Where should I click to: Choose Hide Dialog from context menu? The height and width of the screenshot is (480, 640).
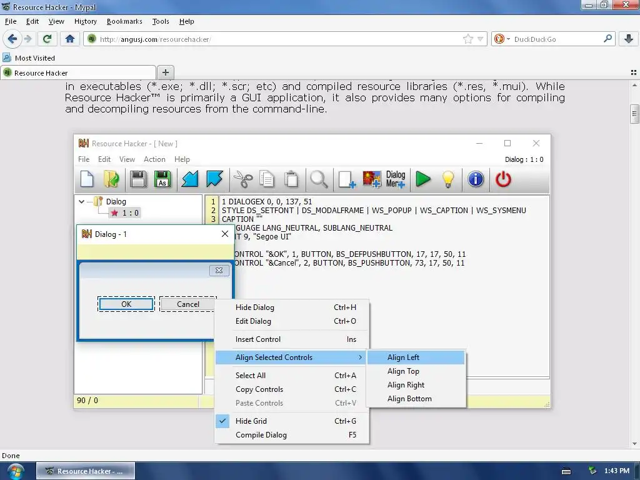click(x=292, y=307)
